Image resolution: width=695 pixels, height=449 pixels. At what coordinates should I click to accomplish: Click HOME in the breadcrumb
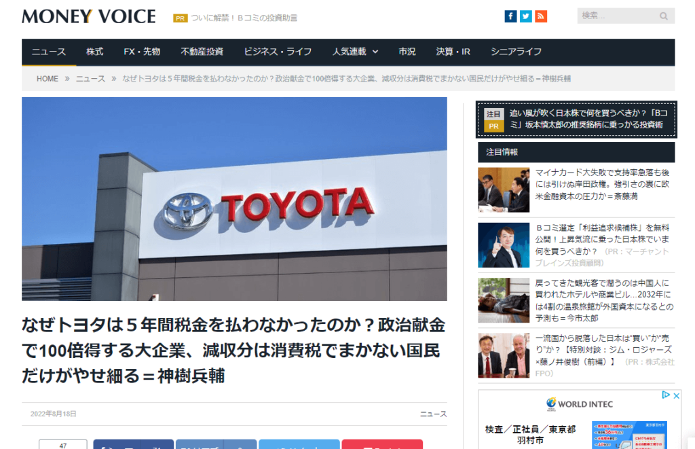pos(48,79)
